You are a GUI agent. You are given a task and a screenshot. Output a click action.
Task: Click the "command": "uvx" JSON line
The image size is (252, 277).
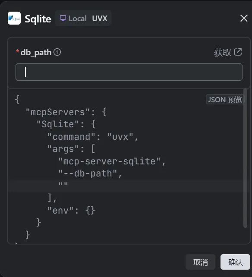click(x=93, y=137)
